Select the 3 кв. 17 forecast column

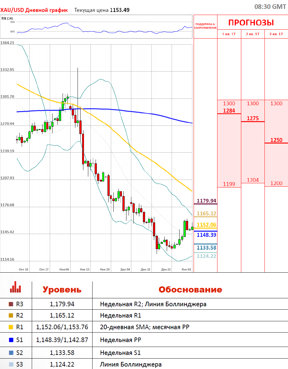[276, 34]
